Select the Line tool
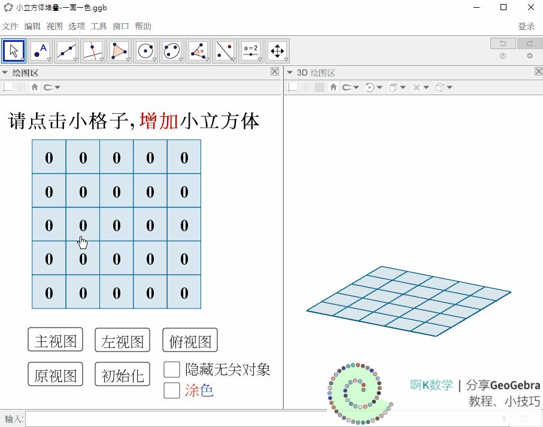This screenshot has height=427, width=543. click(66, 51)
